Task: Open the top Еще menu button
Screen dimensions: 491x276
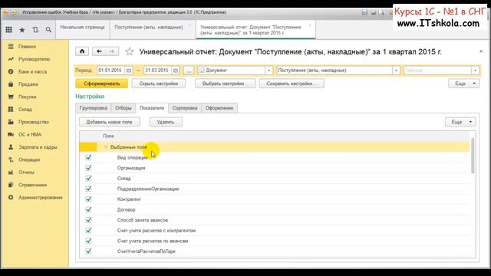Action: click(x=463, y=84)
